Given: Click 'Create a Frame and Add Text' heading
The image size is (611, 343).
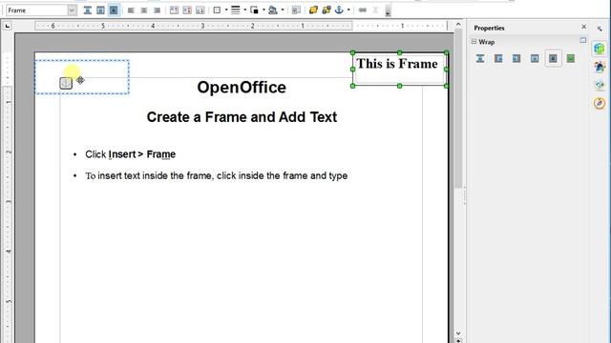Looking at the screenshot, I should coord(242,117).
